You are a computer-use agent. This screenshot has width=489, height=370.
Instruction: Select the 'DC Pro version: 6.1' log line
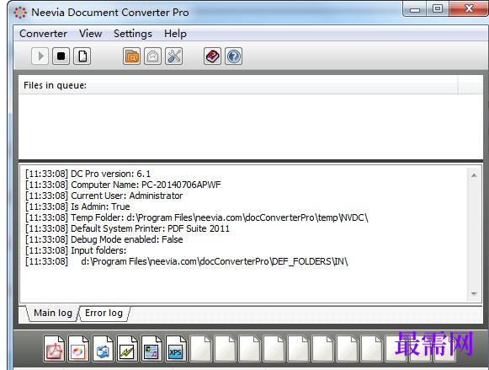88,174
